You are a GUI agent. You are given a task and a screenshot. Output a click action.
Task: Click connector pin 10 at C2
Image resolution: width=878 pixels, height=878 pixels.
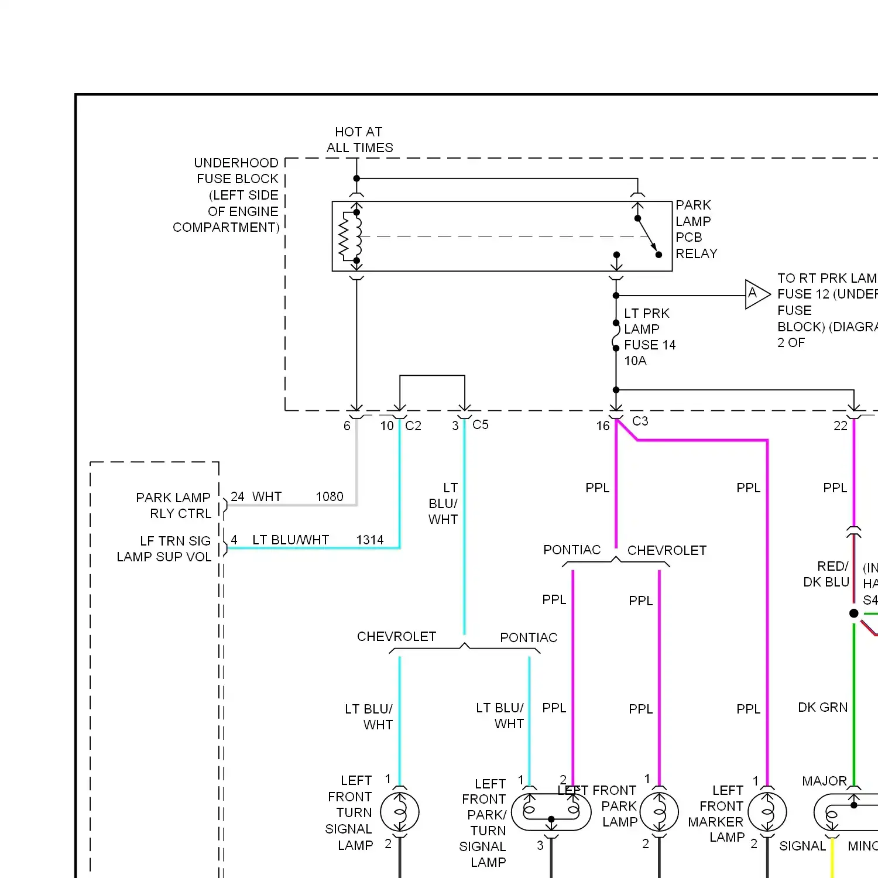pyautogui.click(x=387, y=426)
